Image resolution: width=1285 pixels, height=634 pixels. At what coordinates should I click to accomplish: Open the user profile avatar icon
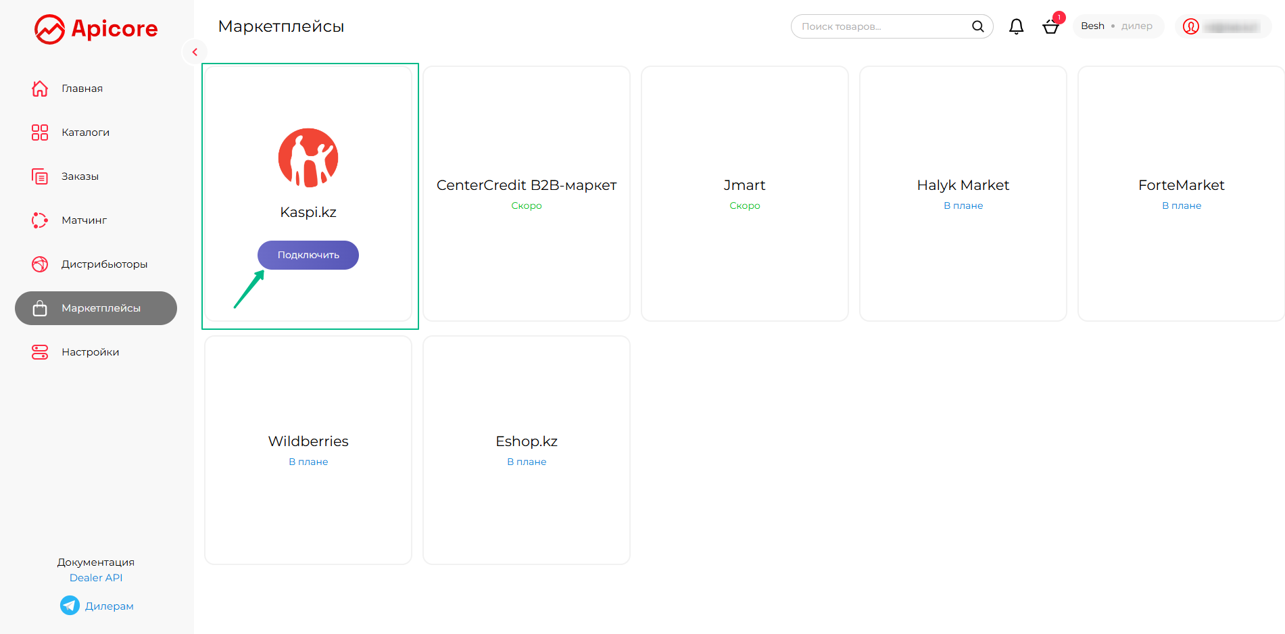pyautogui.click(x=1191, y=26)
